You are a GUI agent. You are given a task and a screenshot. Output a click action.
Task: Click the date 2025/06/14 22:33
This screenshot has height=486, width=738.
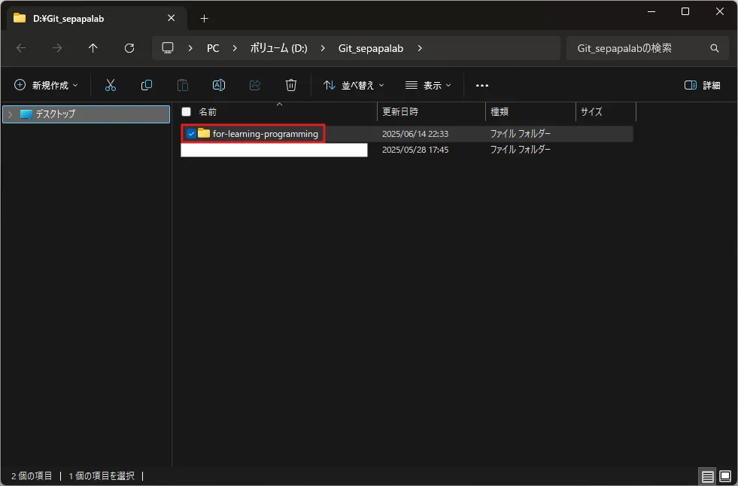tap(415, 134)
